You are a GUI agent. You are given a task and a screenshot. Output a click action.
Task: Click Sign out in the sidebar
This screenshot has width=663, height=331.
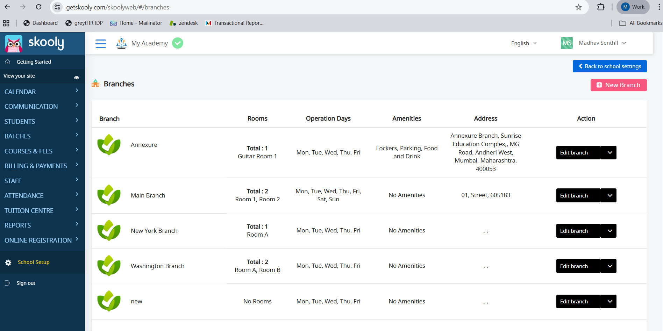coord(26,283)
